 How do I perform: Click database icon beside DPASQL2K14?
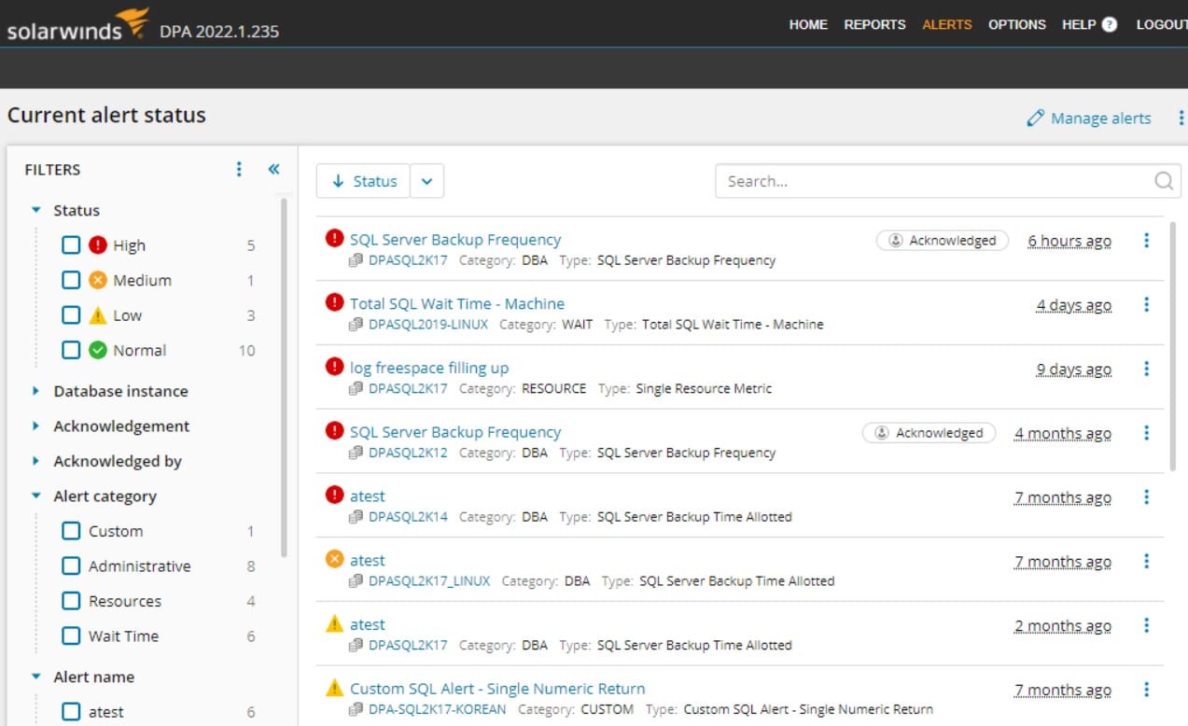click(x=356, y=517)
